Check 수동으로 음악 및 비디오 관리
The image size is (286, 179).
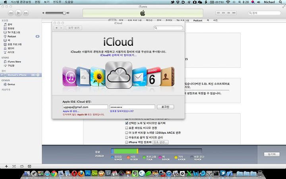pyautogui.click(x=127, y=137)
